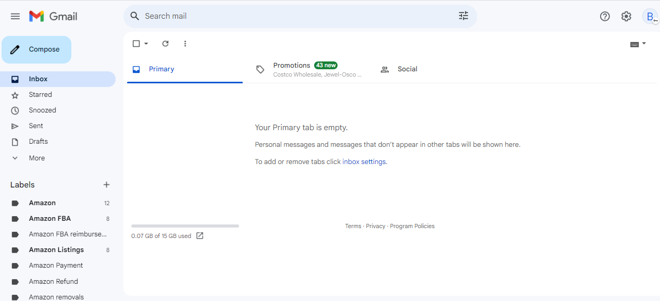This screenshot has width=660, height=301.
Task: Click the storage usage progress bar
Action: point(185,226)
